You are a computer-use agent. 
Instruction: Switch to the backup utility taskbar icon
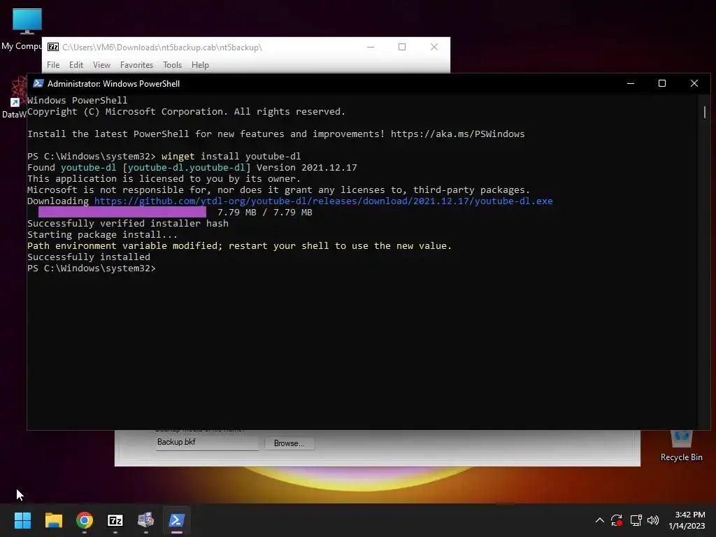point(145,520)
